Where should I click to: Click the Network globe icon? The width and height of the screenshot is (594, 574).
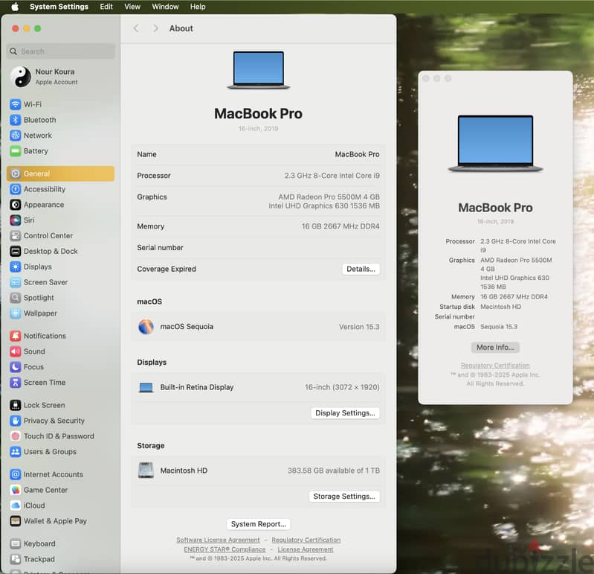(x=15, y=135)
